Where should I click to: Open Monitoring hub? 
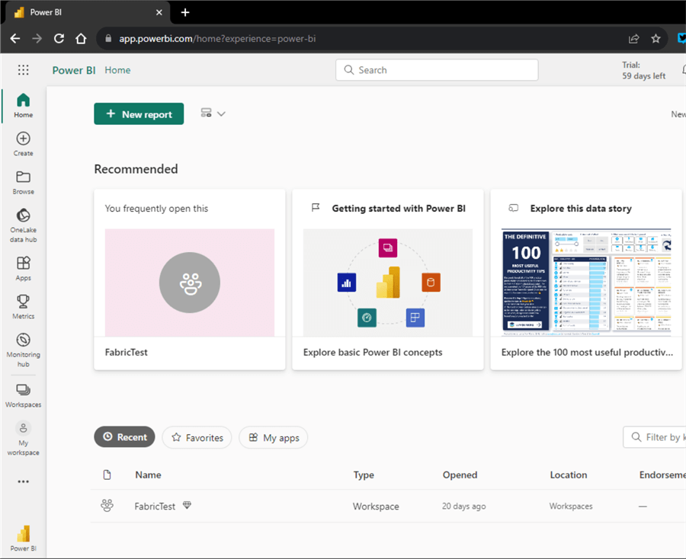(x=23, y=350)
